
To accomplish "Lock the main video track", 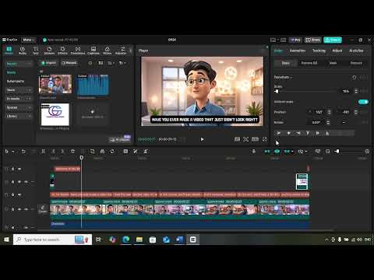I will 12,209.
